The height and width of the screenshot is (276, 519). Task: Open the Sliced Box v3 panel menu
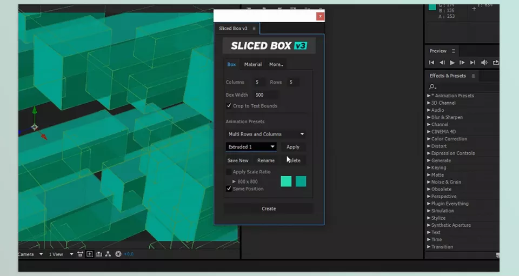tap(254, 29)
